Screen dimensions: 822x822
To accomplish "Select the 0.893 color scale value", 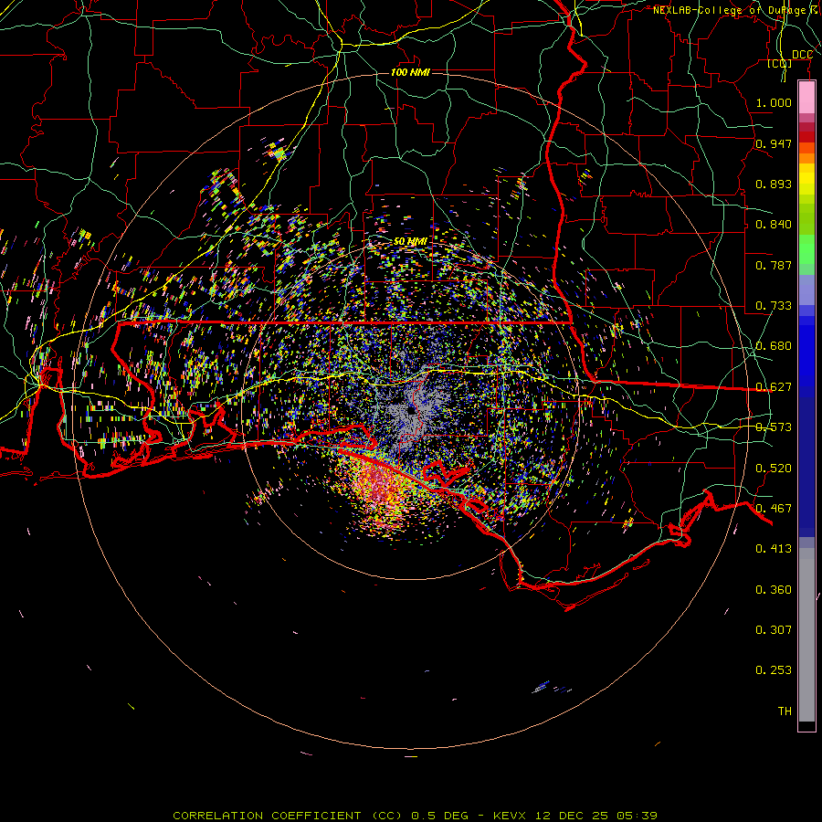I will (x=774, y=184).
